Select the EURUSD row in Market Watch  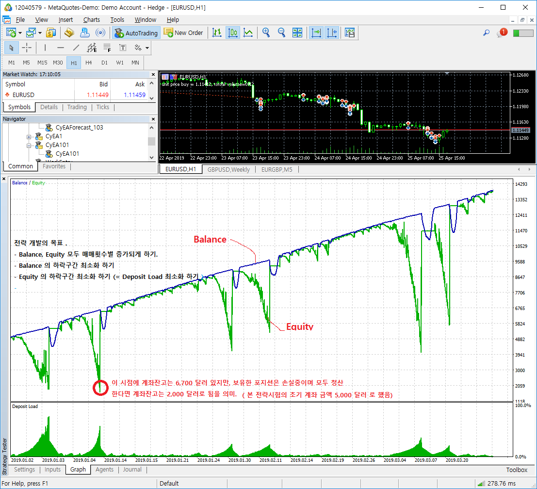click(75, 95)
